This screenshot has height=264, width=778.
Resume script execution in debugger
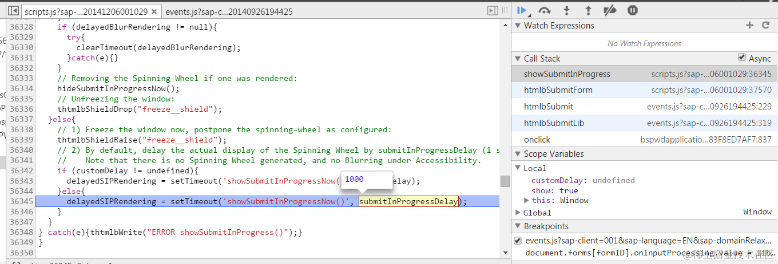point(522,10)
